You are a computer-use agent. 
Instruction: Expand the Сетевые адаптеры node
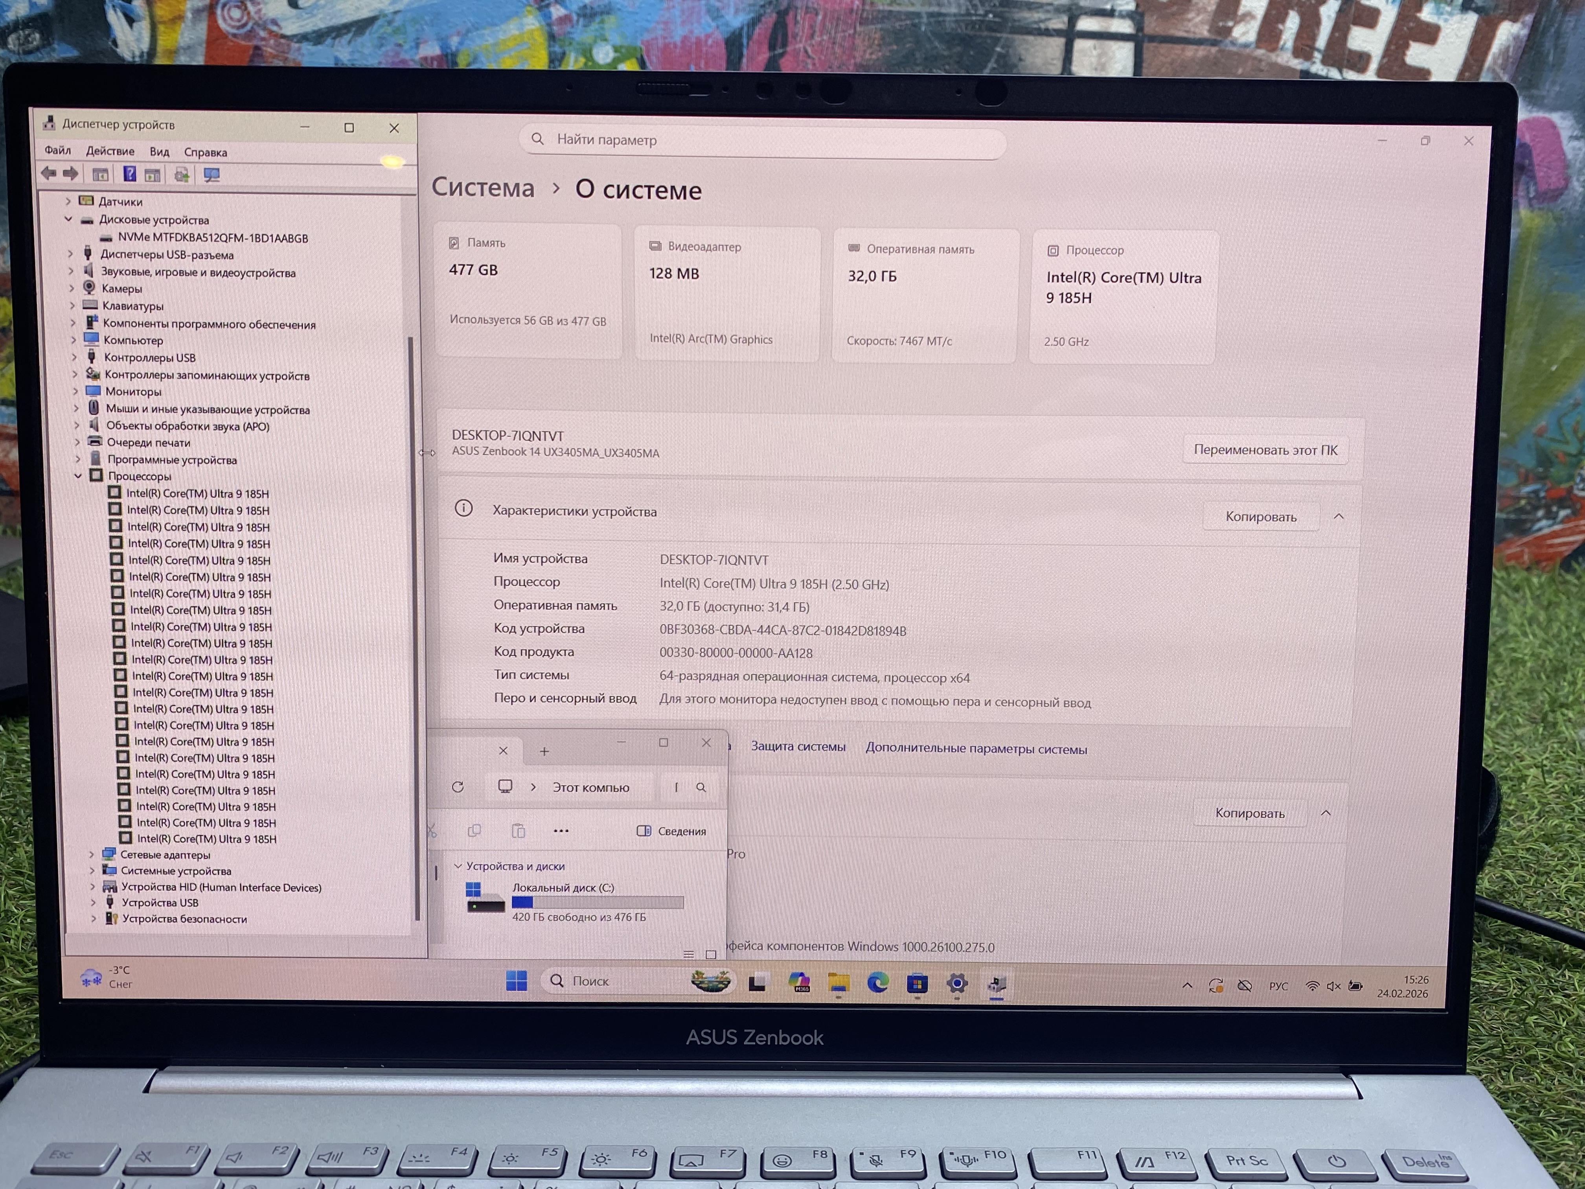92,854
